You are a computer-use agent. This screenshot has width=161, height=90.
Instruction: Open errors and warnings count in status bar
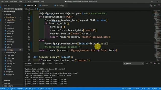pyautogui.click(x=30, y=89)
